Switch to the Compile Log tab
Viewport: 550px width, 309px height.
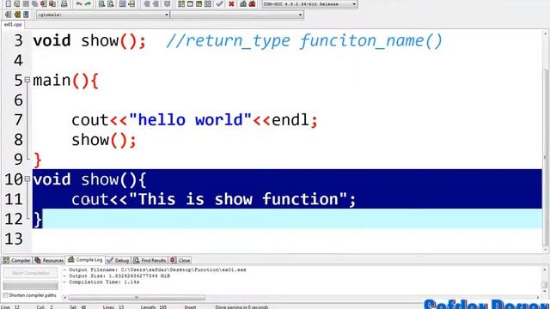(x=85, y=260)
